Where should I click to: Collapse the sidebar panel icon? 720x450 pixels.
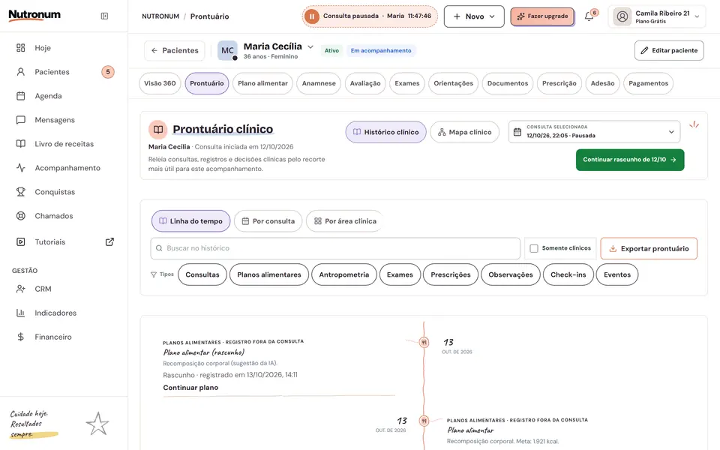tap(104, 16)
